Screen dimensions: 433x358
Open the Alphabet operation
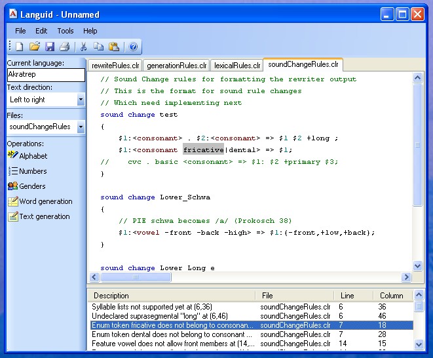(x=33, y=156)
